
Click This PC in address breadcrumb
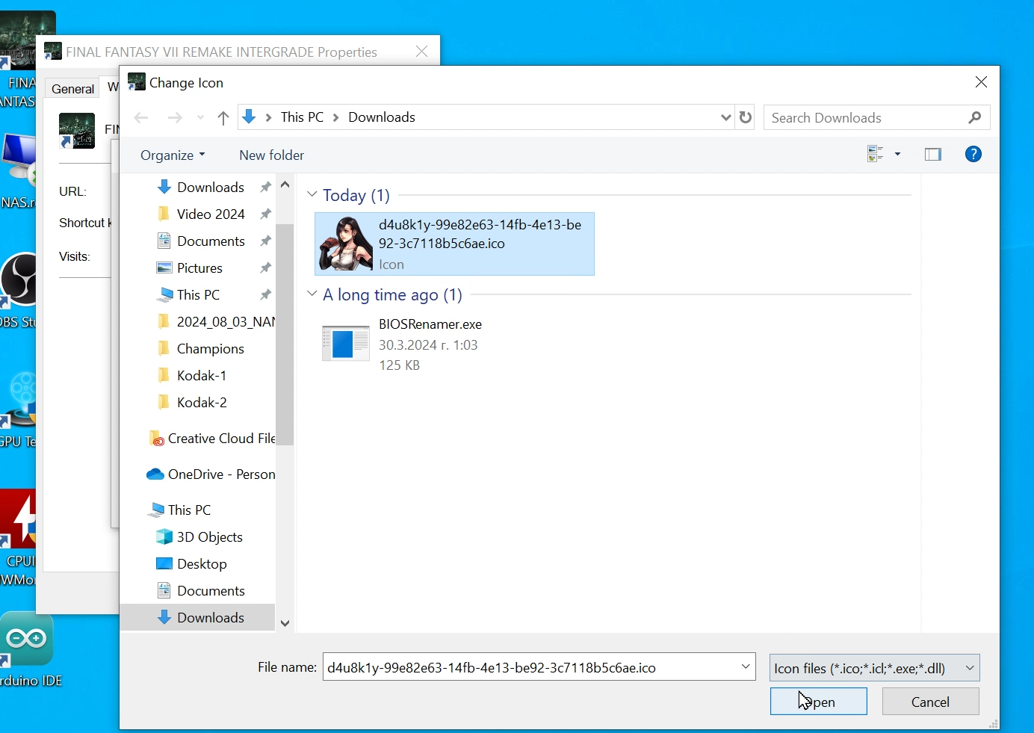tap(303, 117)
